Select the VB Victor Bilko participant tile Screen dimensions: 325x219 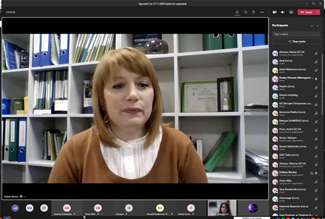(x=98, y=208)
